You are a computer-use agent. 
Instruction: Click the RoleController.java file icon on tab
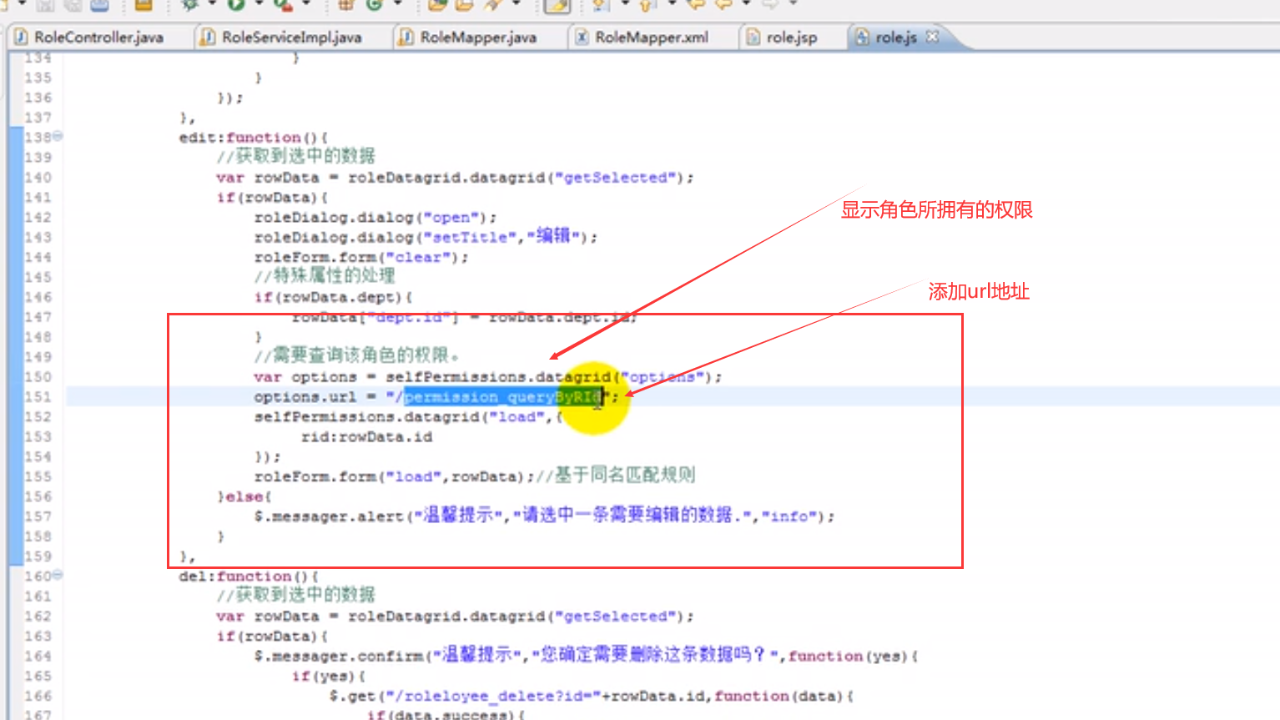coord(22,37)
